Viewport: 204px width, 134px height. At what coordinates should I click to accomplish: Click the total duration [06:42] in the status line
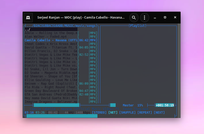pyautogui.click(x=53, y=113)
